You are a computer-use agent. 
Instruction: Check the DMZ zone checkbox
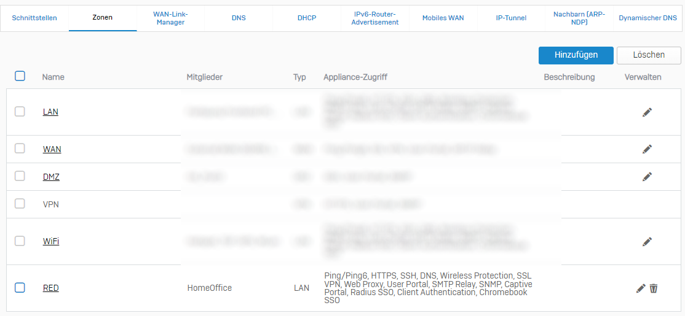[20, 176]
